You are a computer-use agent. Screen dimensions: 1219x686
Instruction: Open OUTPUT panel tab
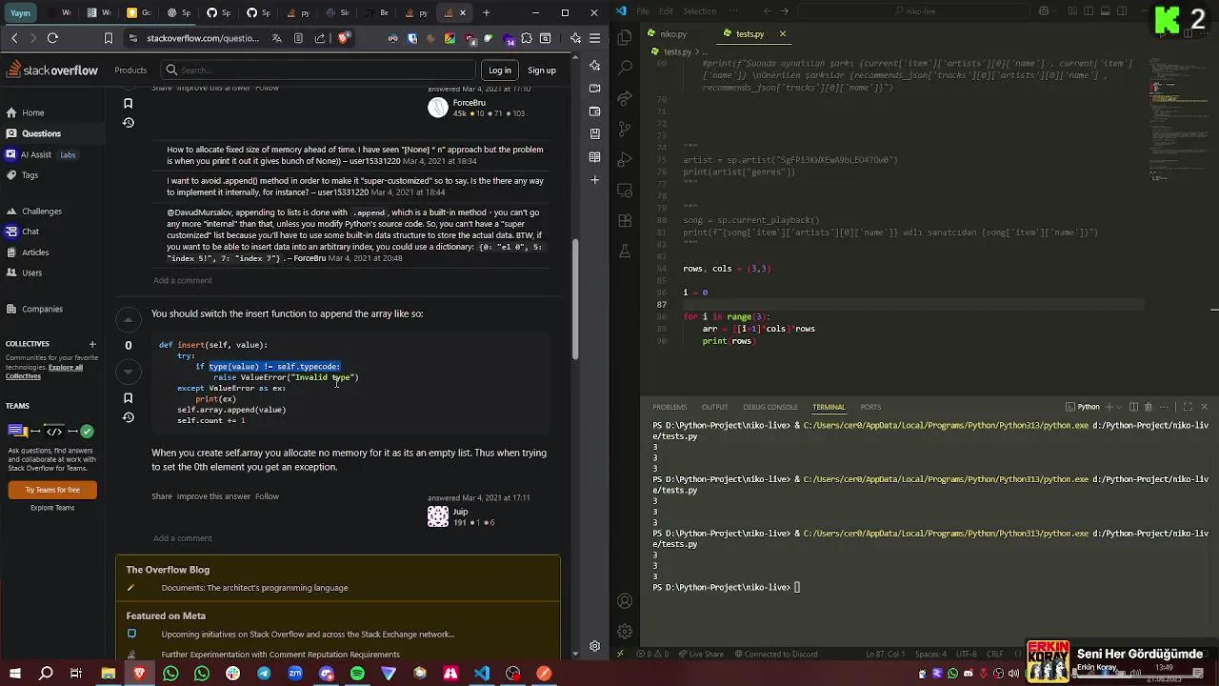pyautogui.click(x=714, y=407)
